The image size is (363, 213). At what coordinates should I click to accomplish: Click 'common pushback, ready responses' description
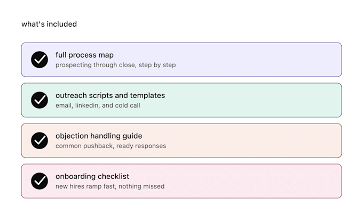click(x=111, y=146)
